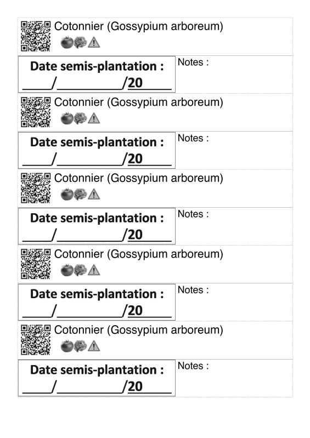Click the fourth label's Notes area
Image resolution: width=310 pixels, height=438 pixels.
coord(234,302)
